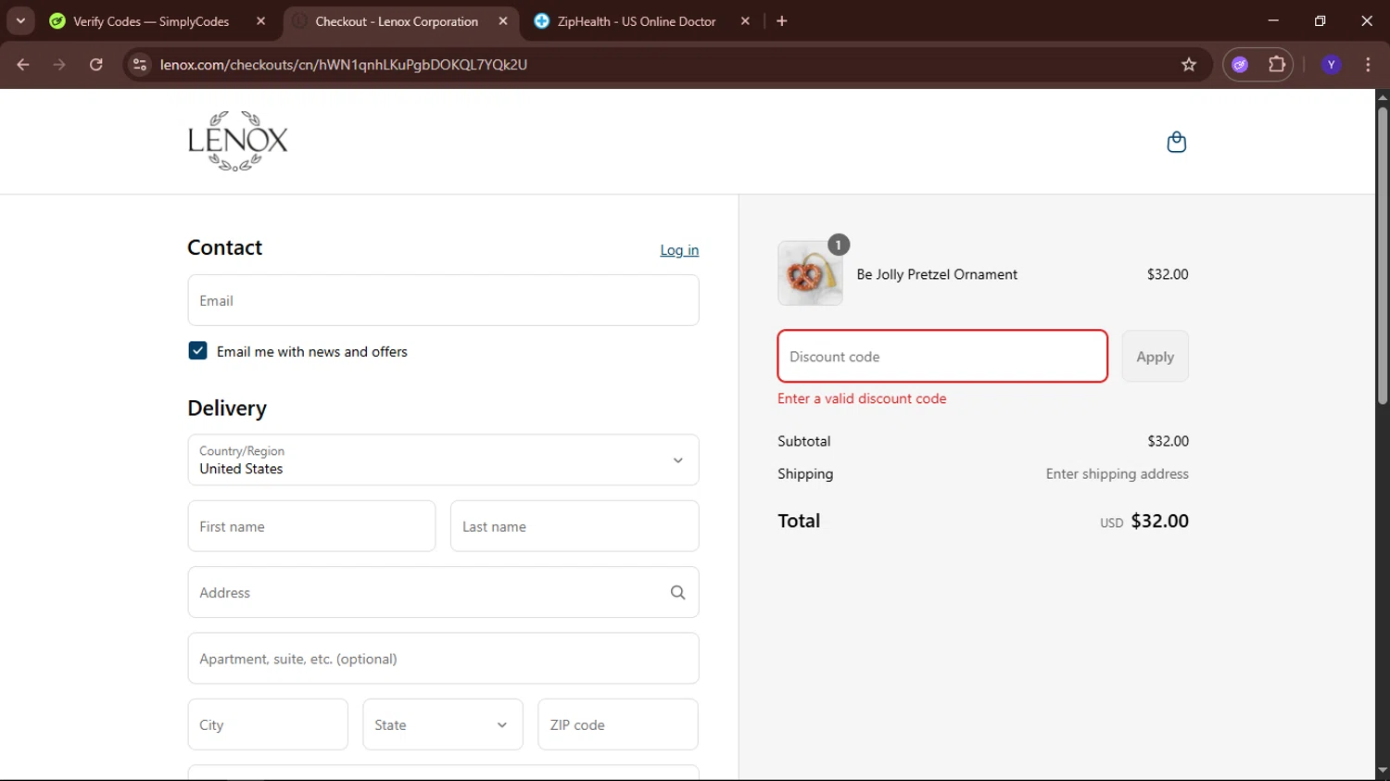The image size is (1390, 781).
Task: Focus the City field
Action: tap(268, 724)
